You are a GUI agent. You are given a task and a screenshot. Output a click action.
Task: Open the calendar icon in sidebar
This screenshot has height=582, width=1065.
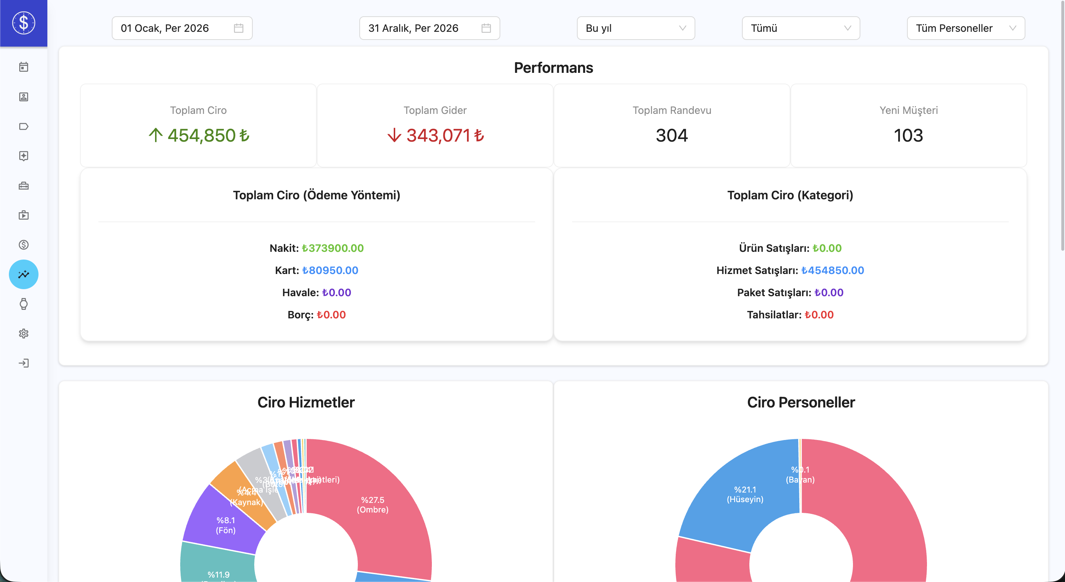click(x=24, y=67)
